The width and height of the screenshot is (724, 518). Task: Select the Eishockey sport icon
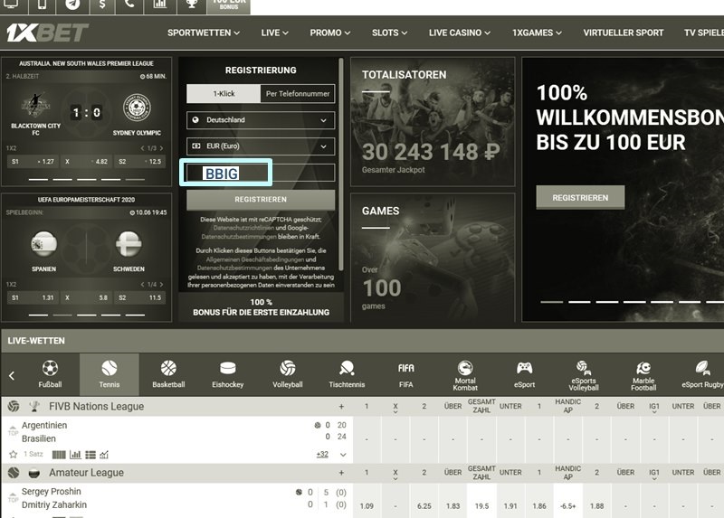point(228,374)
